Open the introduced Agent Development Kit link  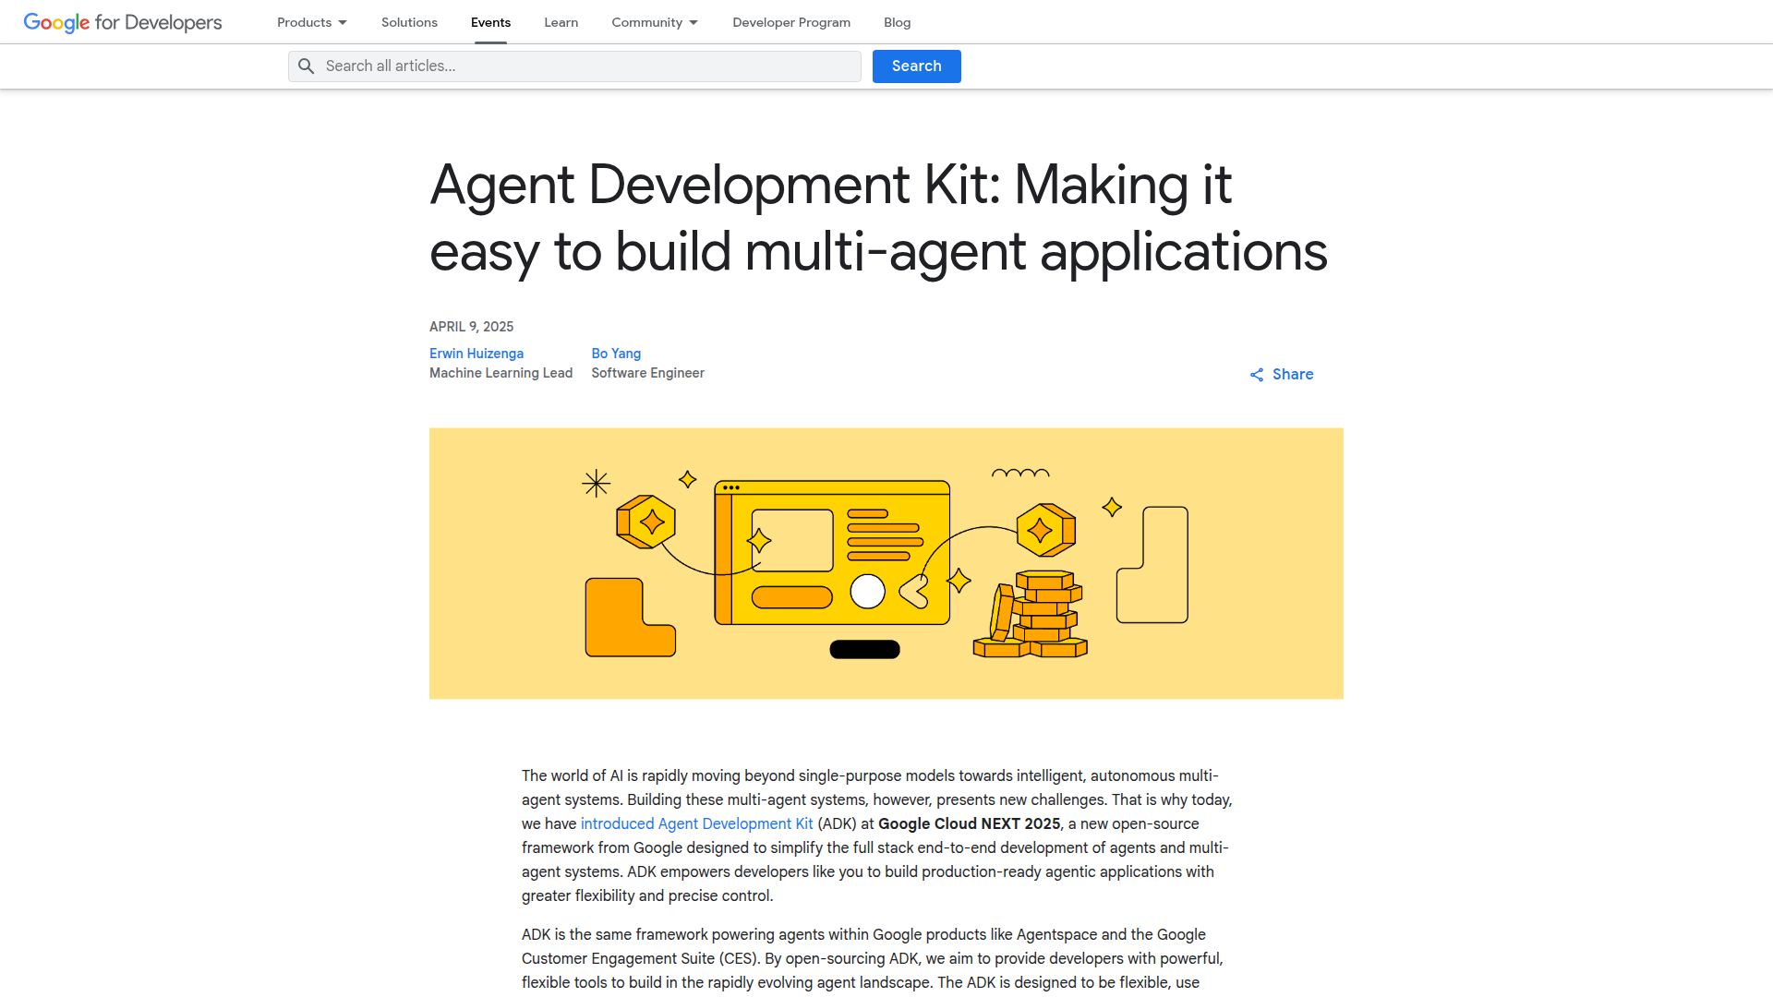(x=696, y=823)
